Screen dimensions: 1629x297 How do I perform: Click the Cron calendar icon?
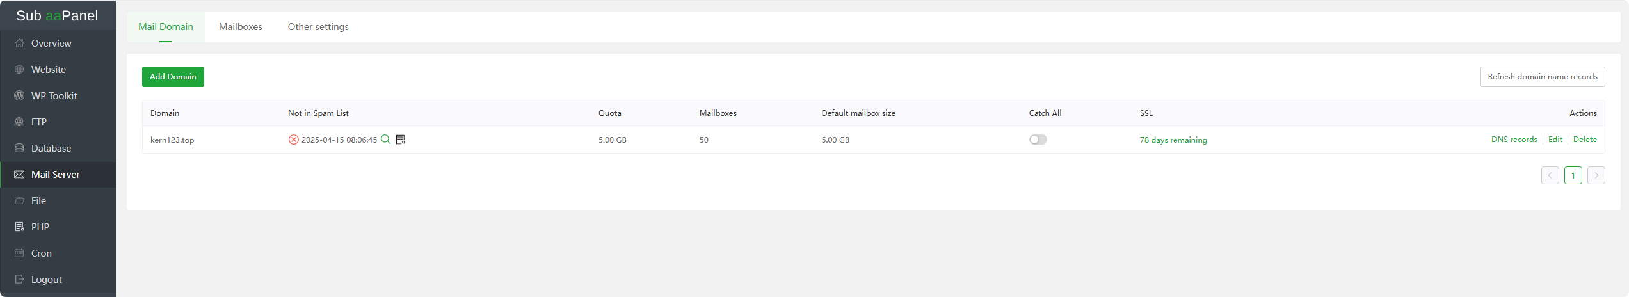pyautogui.click(x=19, y=253)
